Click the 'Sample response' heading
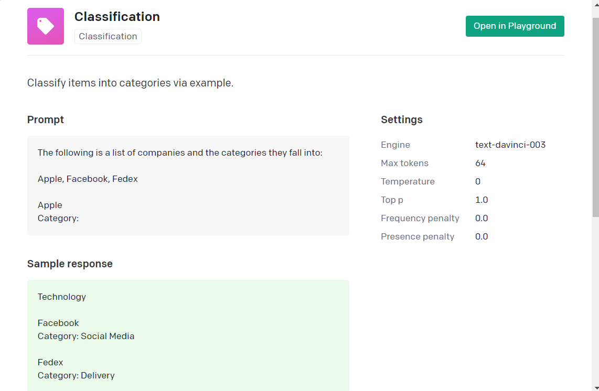The height and width of the screenshot is (391, 599). pos(70,264)
